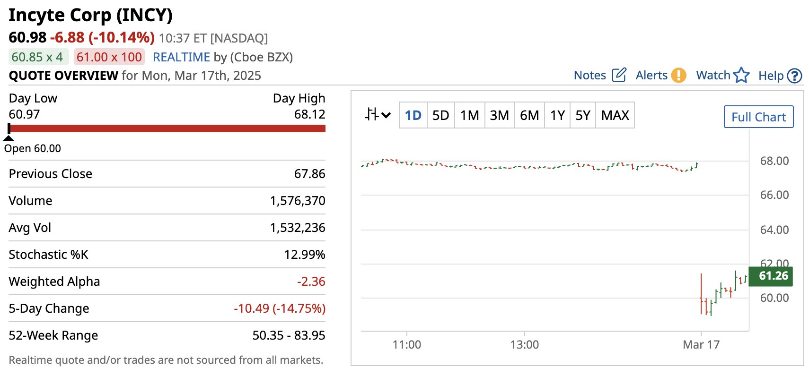Choose the MAX chart range
809x376 pixels.
click(615, 115)
